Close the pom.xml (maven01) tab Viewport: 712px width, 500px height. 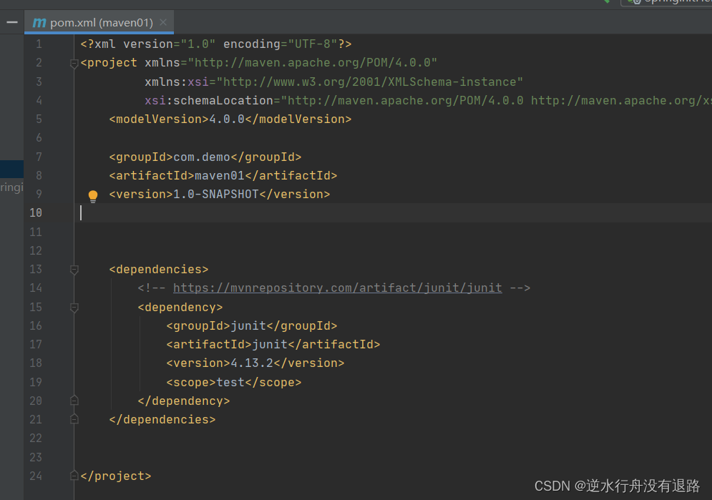tap(163, 22)
